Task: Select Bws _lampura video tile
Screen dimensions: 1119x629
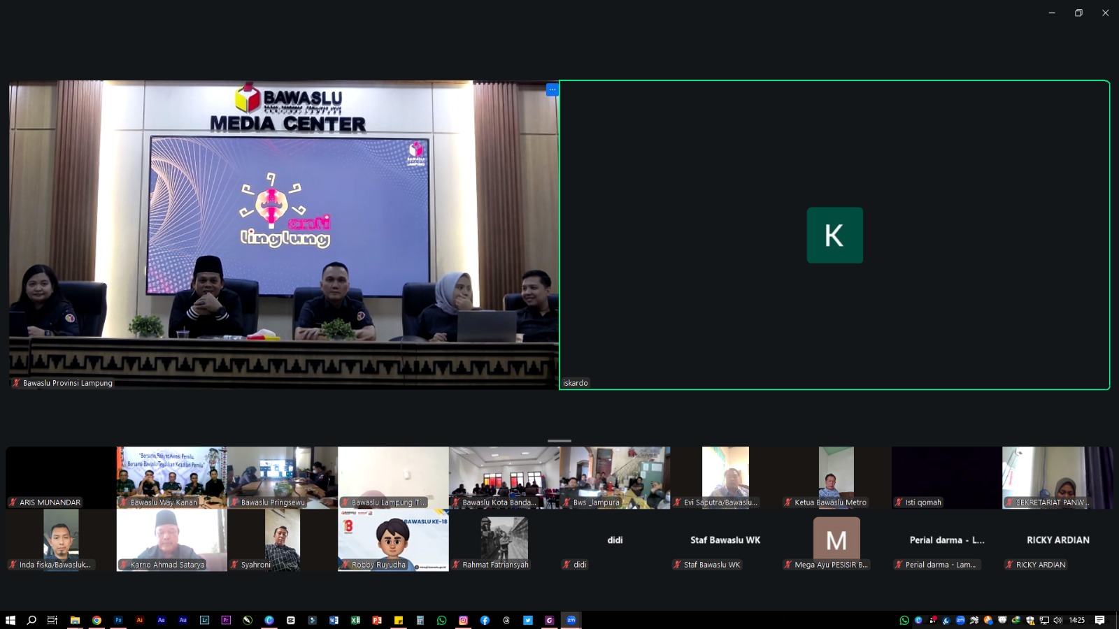Action: point(615,477)
